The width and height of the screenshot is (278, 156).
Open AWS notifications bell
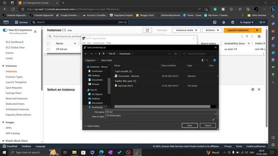(x=224, y=22)
